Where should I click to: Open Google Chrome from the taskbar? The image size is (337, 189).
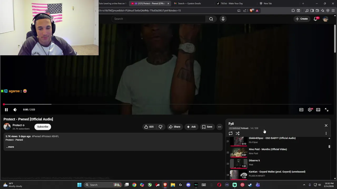(134, 185)
